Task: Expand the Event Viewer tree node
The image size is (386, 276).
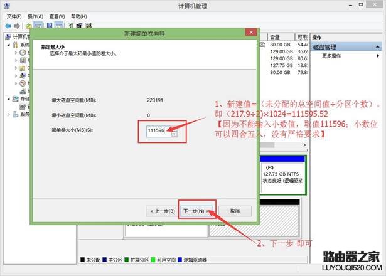Action: click(16, 60)
